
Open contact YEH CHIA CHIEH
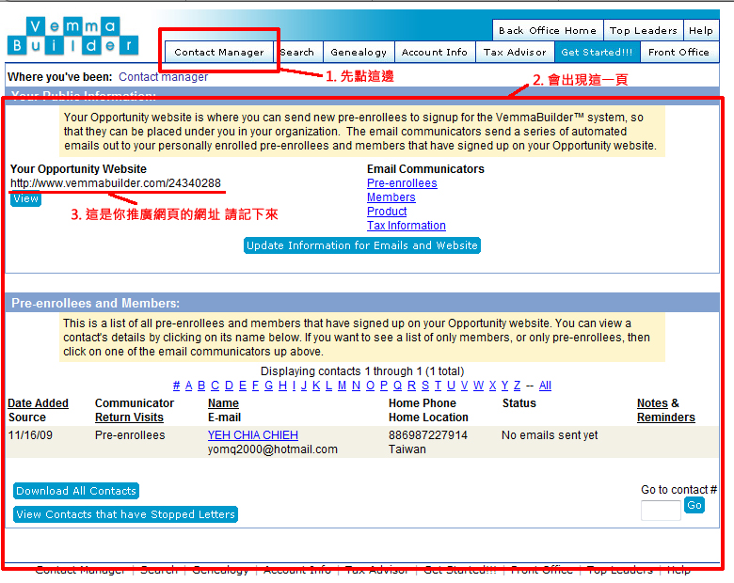pyautogui.click(x=253, y=434)
